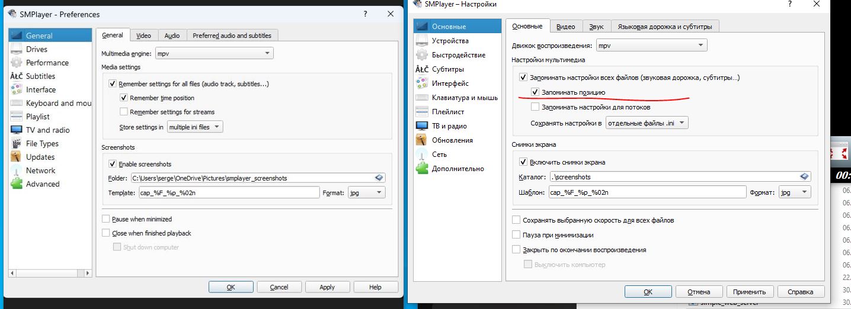
Task: Enable Сохранять выбранную скорость для всех файлов
Action: coord(516,220)
